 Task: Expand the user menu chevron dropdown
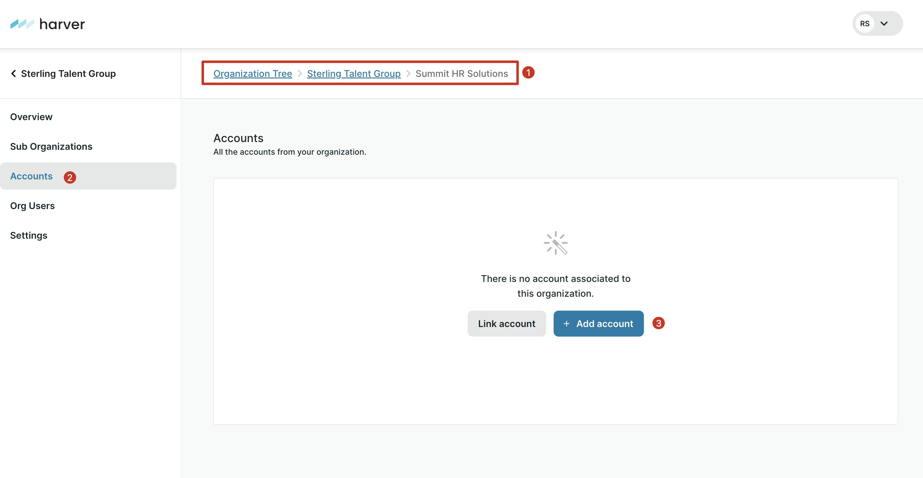click(x=884, y=24)
